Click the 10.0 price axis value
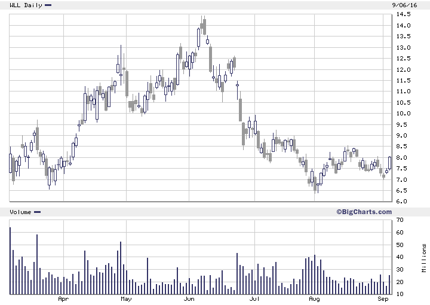 point(403,114)
